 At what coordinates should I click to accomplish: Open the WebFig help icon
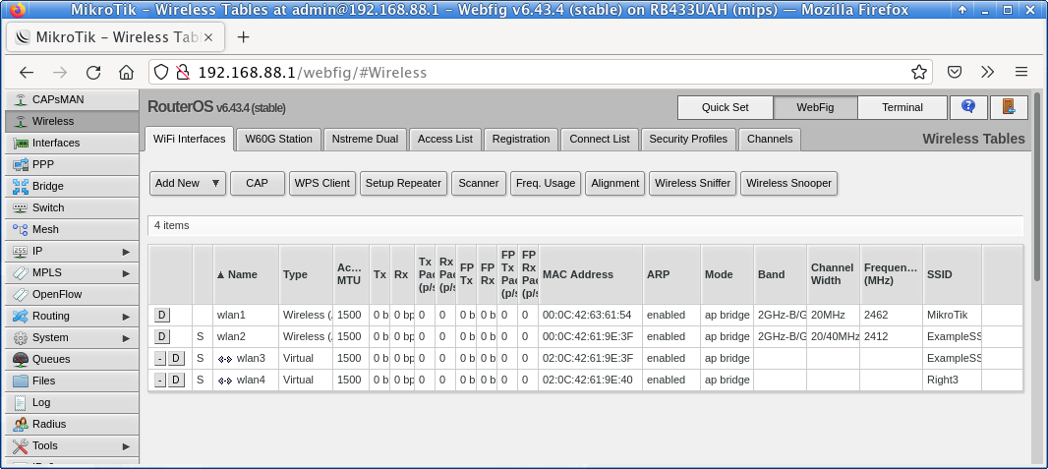pos(968,107)
